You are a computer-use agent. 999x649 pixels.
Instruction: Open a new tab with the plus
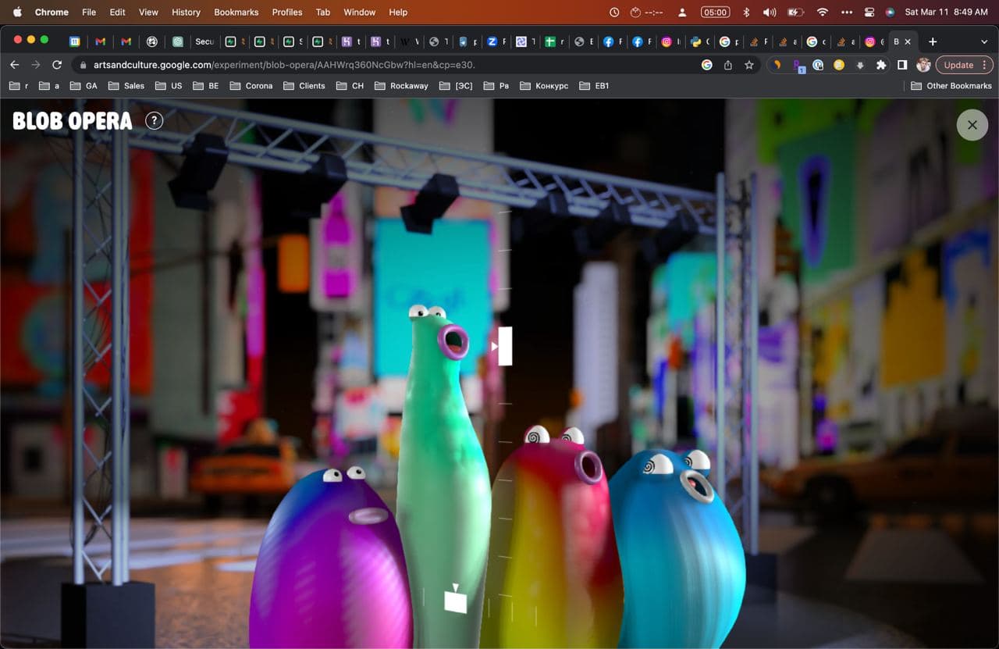click(933, 41)
